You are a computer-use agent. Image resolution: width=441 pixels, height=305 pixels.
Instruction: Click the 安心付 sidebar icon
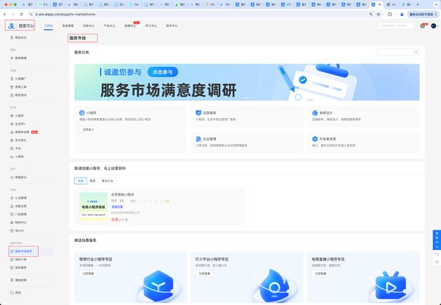click(12, 231)
